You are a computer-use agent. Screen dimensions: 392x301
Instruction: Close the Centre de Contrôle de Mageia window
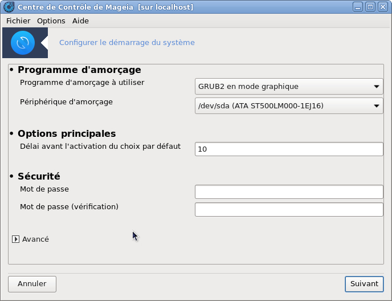coord(383,7)
